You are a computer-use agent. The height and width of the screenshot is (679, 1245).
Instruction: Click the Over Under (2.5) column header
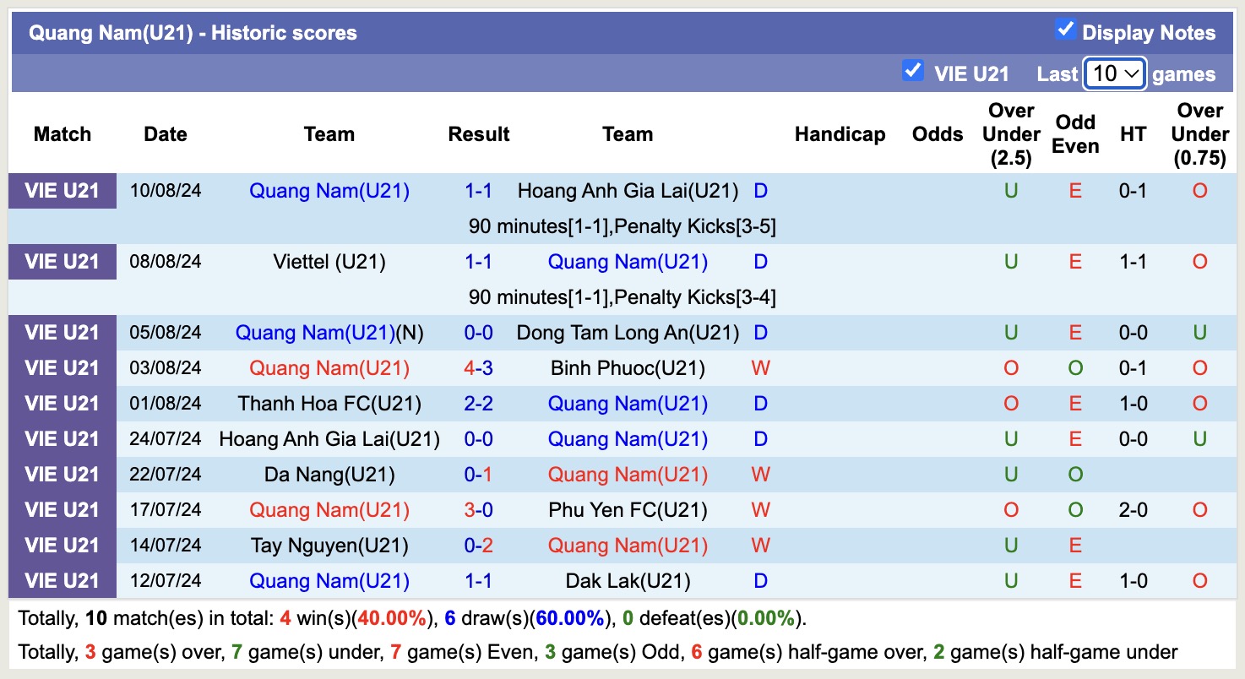[x=1010, y=133]
